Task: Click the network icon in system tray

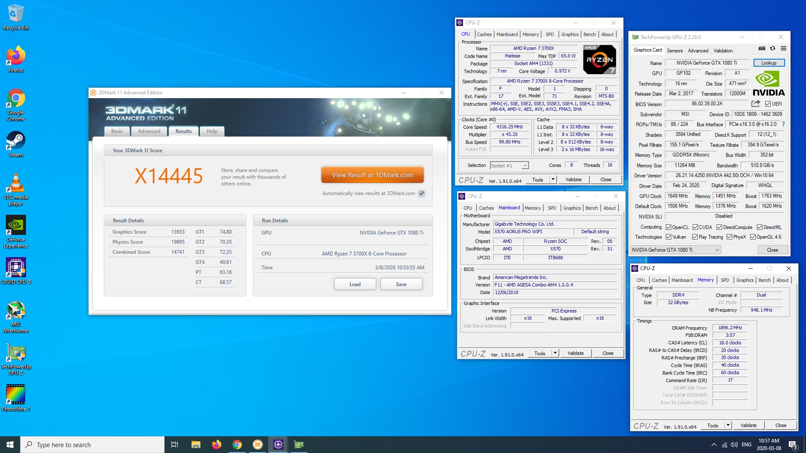Action: [724, 445]
